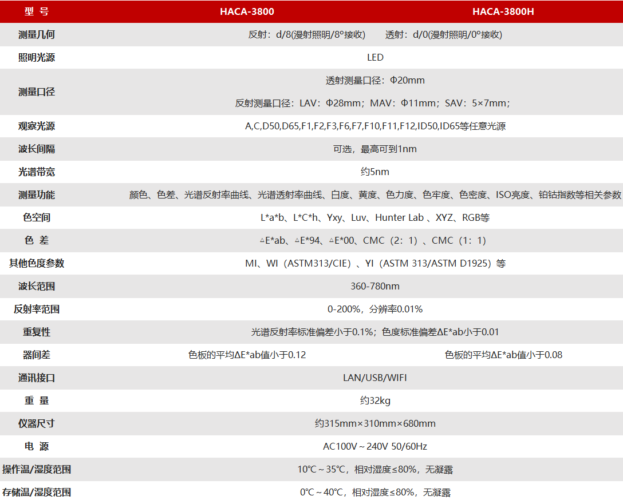Screen dimensions: 623x504
Task: Click the 波长范围 row label
Action: pos(37,286)
